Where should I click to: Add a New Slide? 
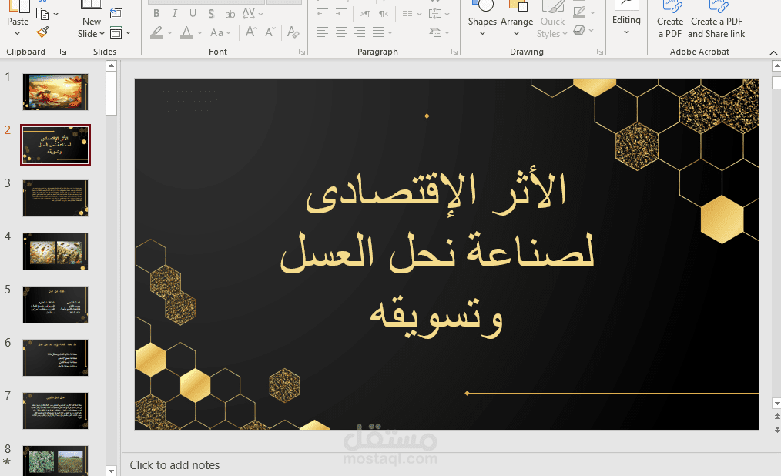[91, 20]
